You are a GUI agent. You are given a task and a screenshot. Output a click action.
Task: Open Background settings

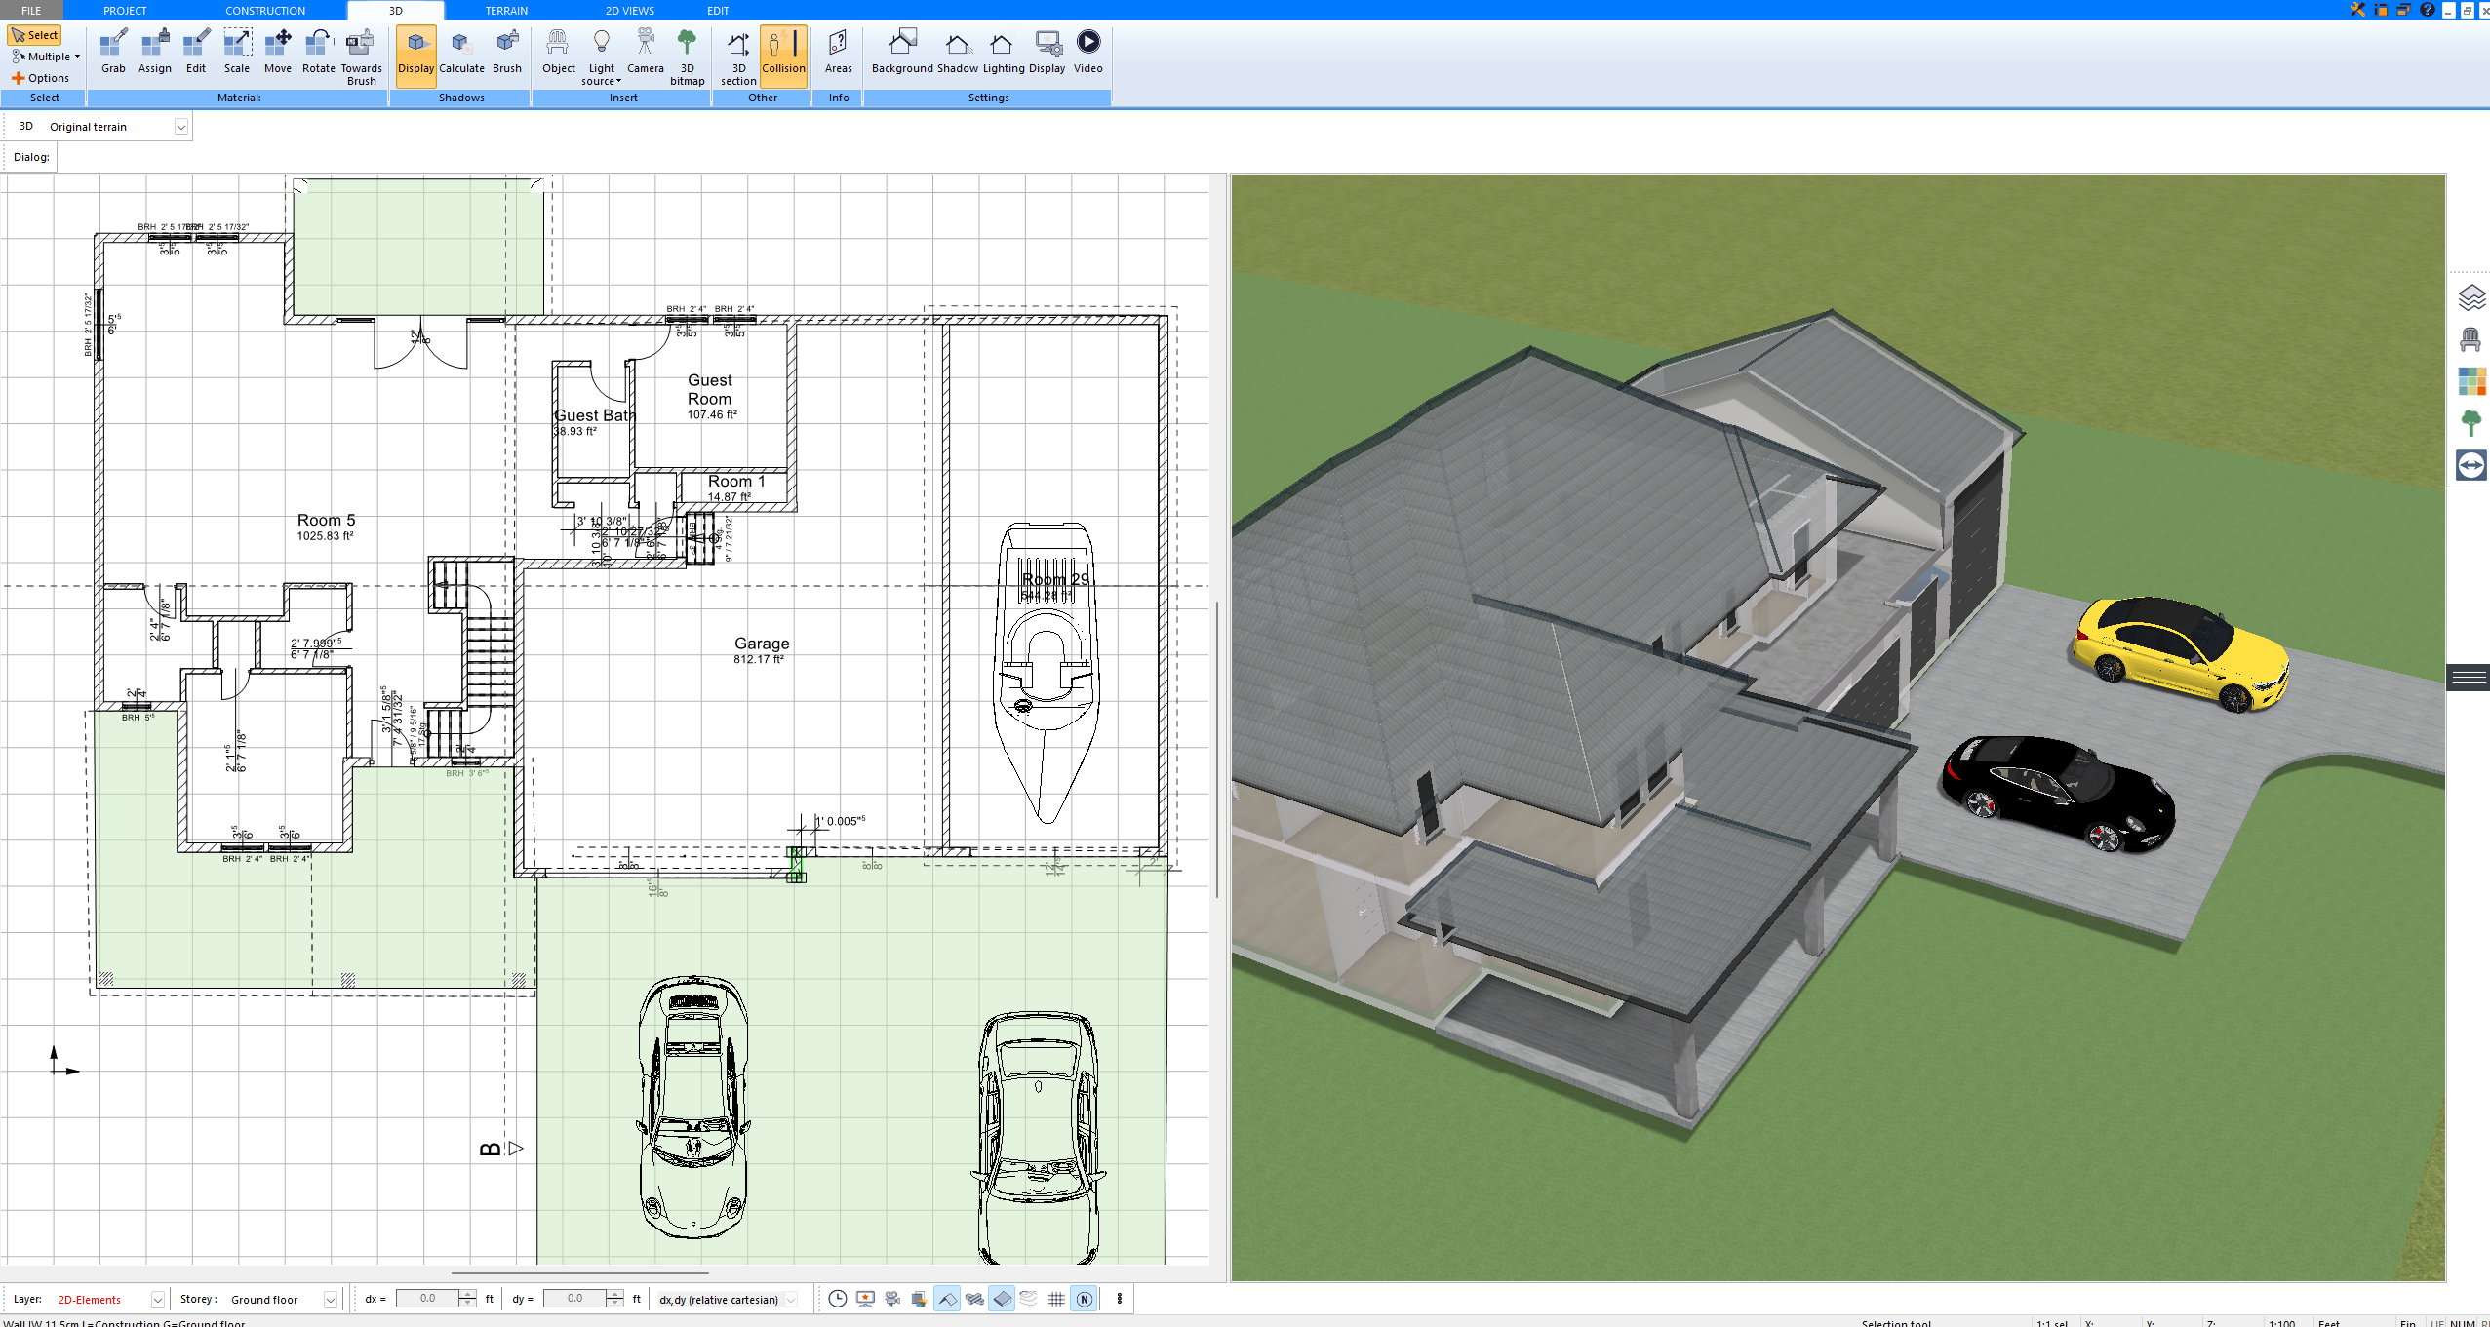click(902, 52)
